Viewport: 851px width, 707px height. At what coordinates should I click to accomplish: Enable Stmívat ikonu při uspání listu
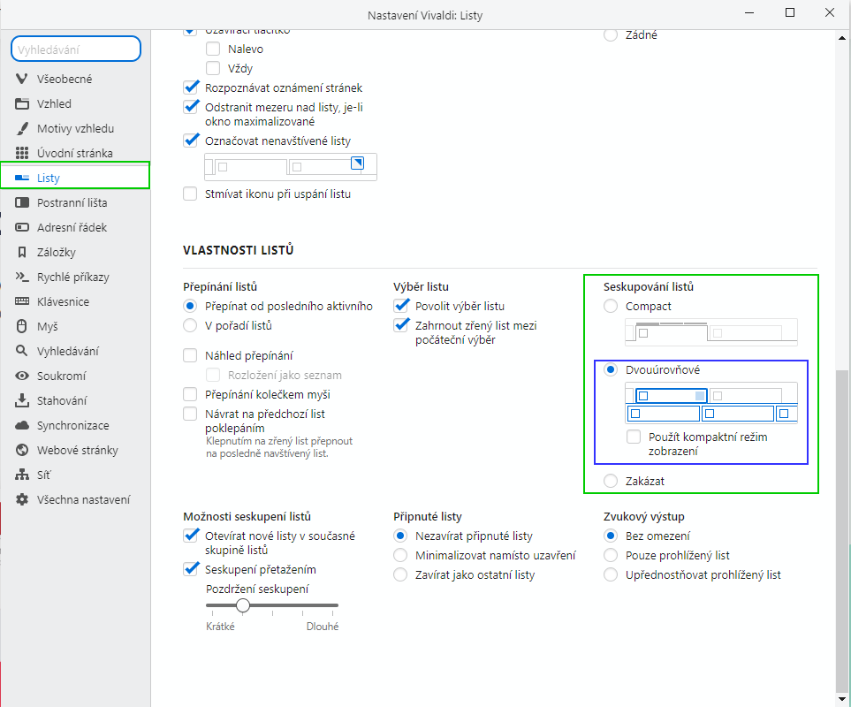[x=190, y=194]
